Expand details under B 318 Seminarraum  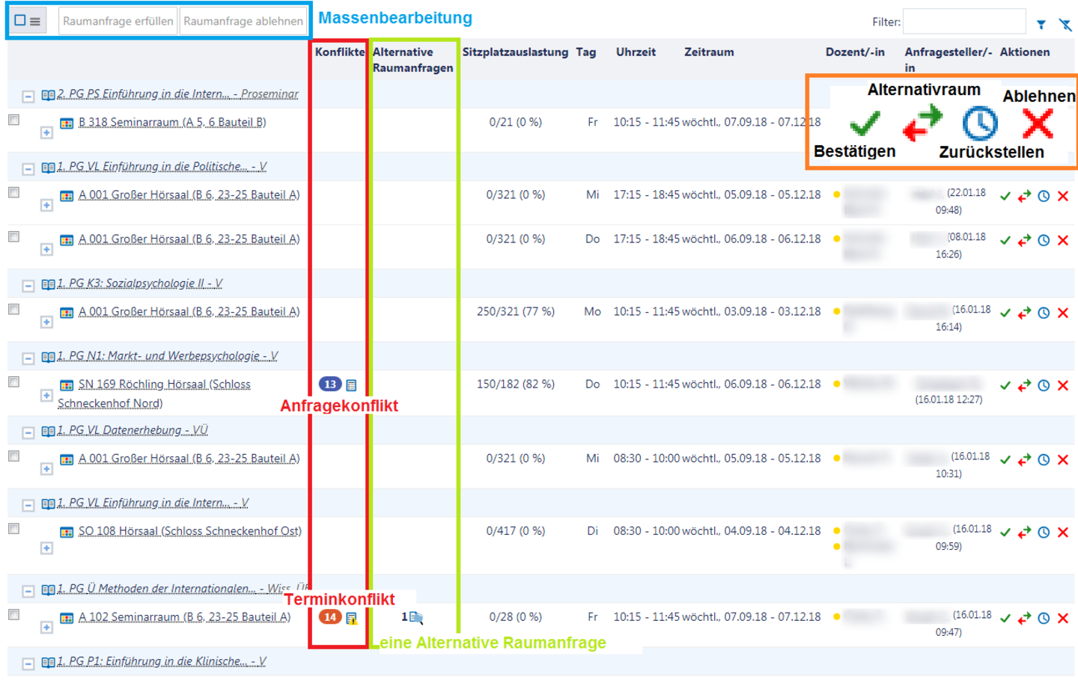[x=46, y=132]
